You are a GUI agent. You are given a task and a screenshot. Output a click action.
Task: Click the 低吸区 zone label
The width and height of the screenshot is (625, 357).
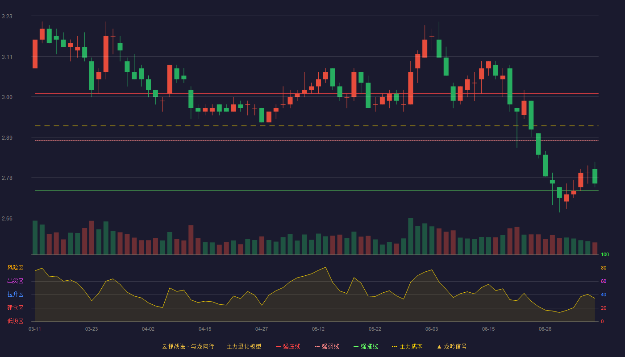(x=15, y=321)
